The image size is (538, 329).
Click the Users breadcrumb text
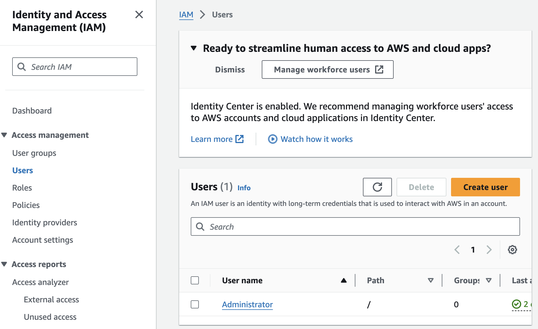(222, 14)
